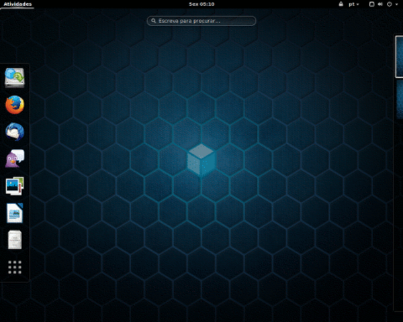Viewport: 403px width, 322px height.
Task: Open the clock calendar Sex 05:10
Action: [201, 4]
